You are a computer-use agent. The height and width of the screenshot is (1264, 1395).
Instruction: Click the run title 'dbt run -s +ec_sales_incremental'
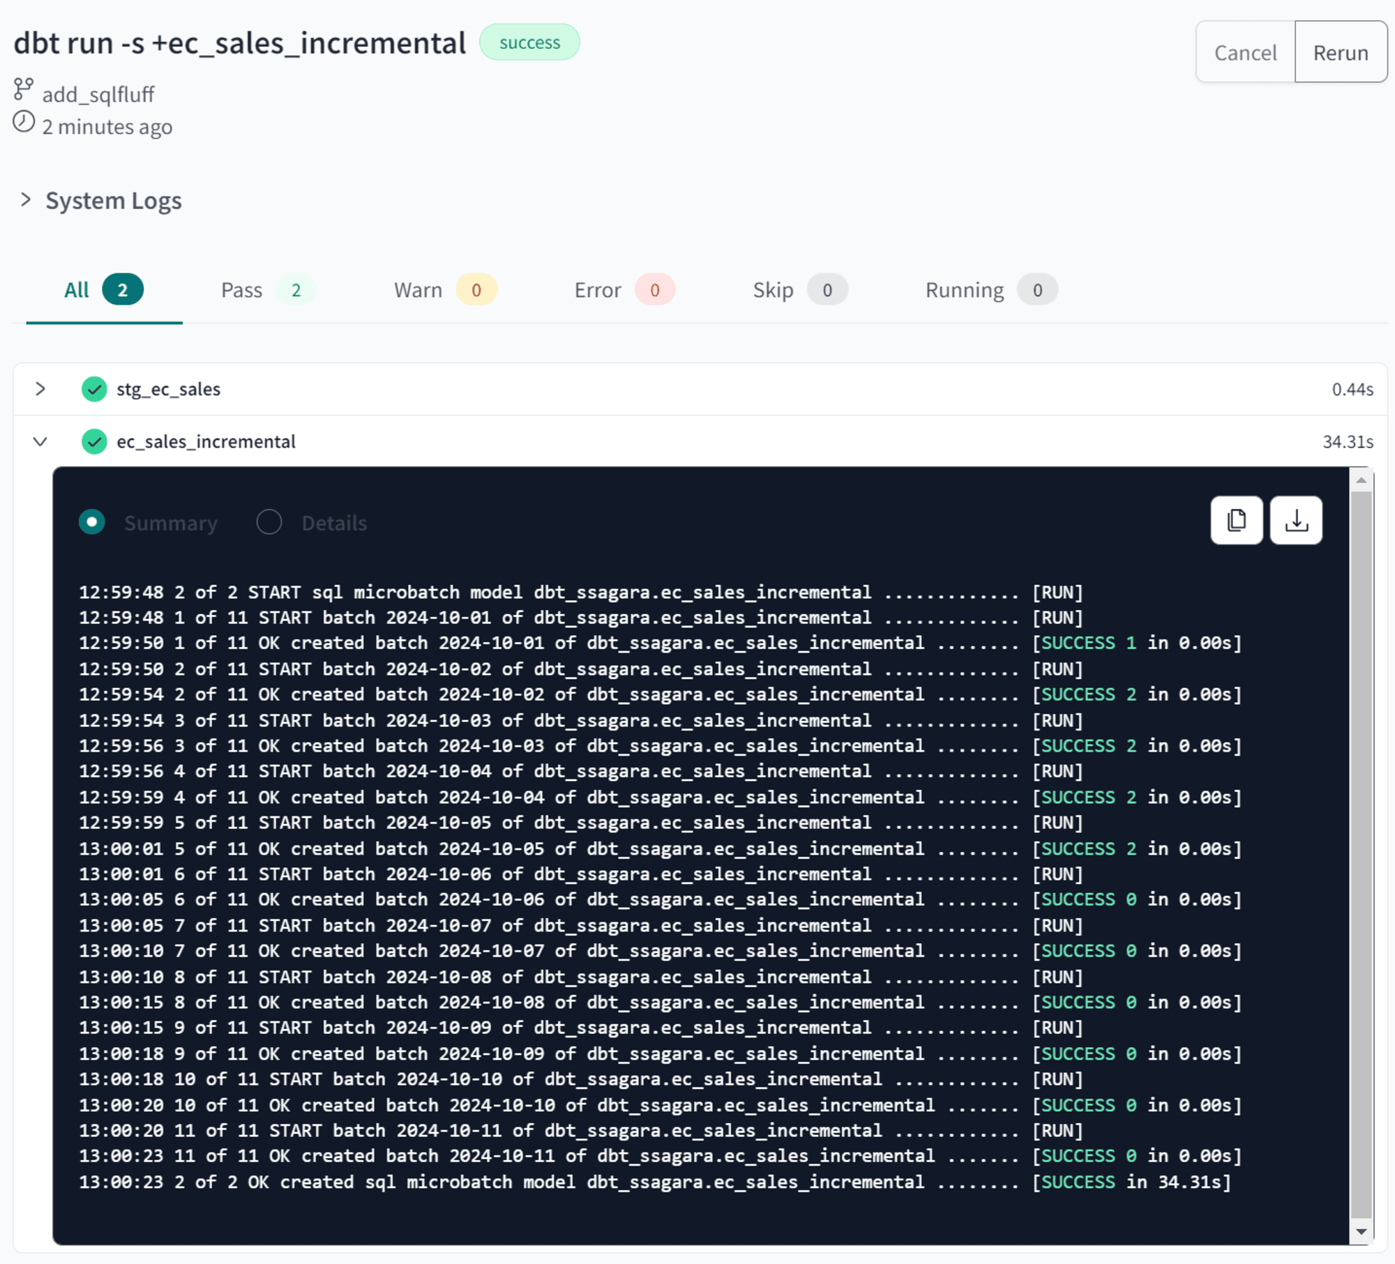(x=240, y=43)
